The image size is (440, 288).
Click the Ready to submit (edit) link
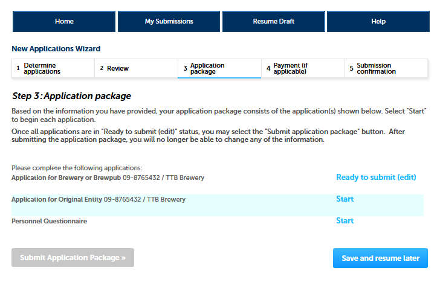(x=376, y=177)
